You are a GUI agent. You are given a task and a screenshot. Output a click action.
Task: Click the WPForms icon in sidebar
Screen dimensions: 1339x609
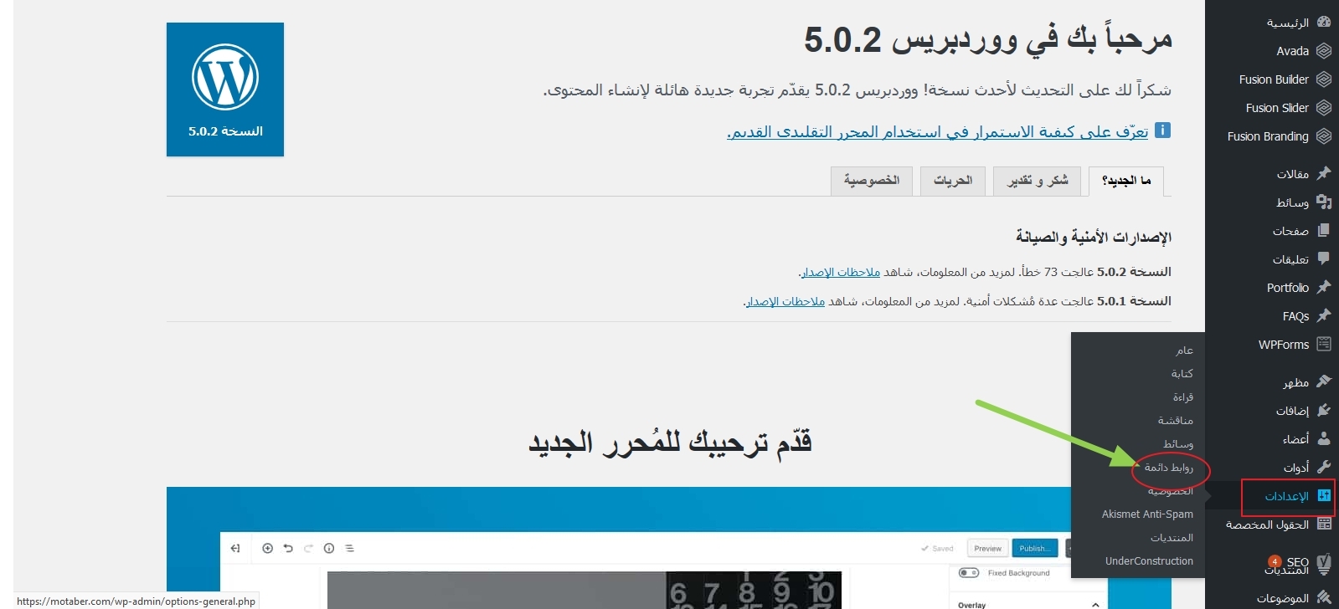coord(1323,344)
